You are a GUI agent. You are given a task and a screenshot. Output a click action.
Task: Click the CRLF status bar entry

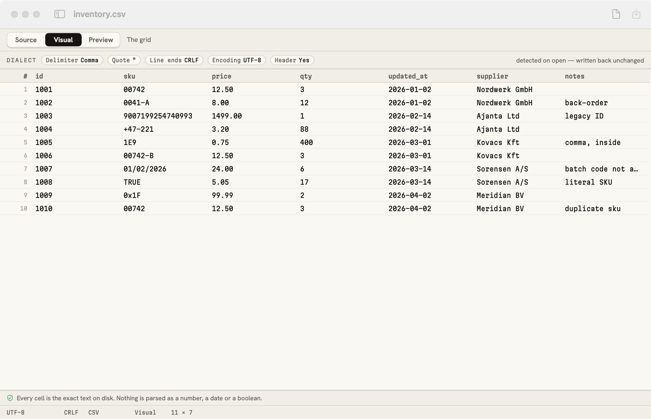pos(71,412)
